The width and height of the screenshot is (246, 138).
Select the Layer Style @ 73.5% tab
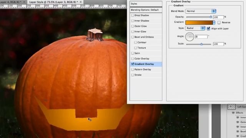[x=54, y=2]
